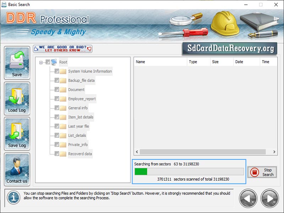Screen dimensions: 284x213
Task: Click the sector scanning progress bar
Action: [188, 171]
